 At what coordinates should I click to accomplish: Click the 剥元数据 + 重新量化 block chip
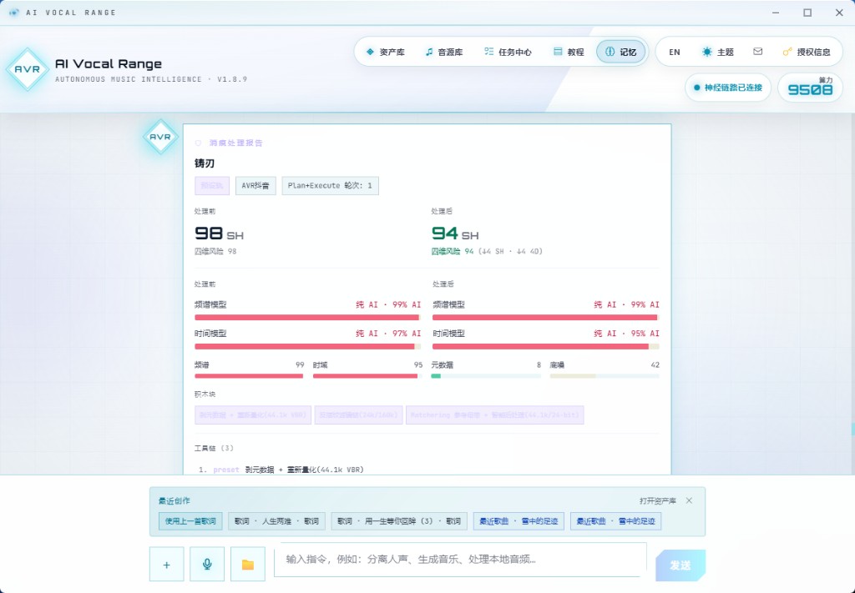[x=253, y=415]
